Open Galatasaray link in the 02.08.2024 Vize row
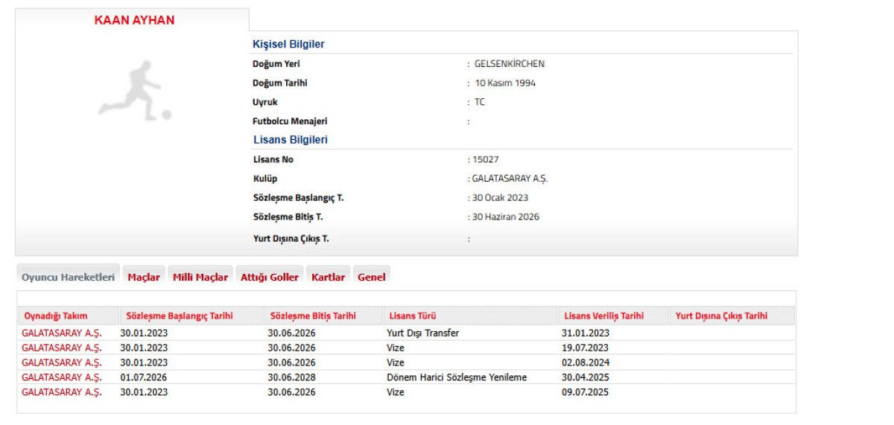Image resolution: width=894 pixels, height=425 pixels. point(62,362)
